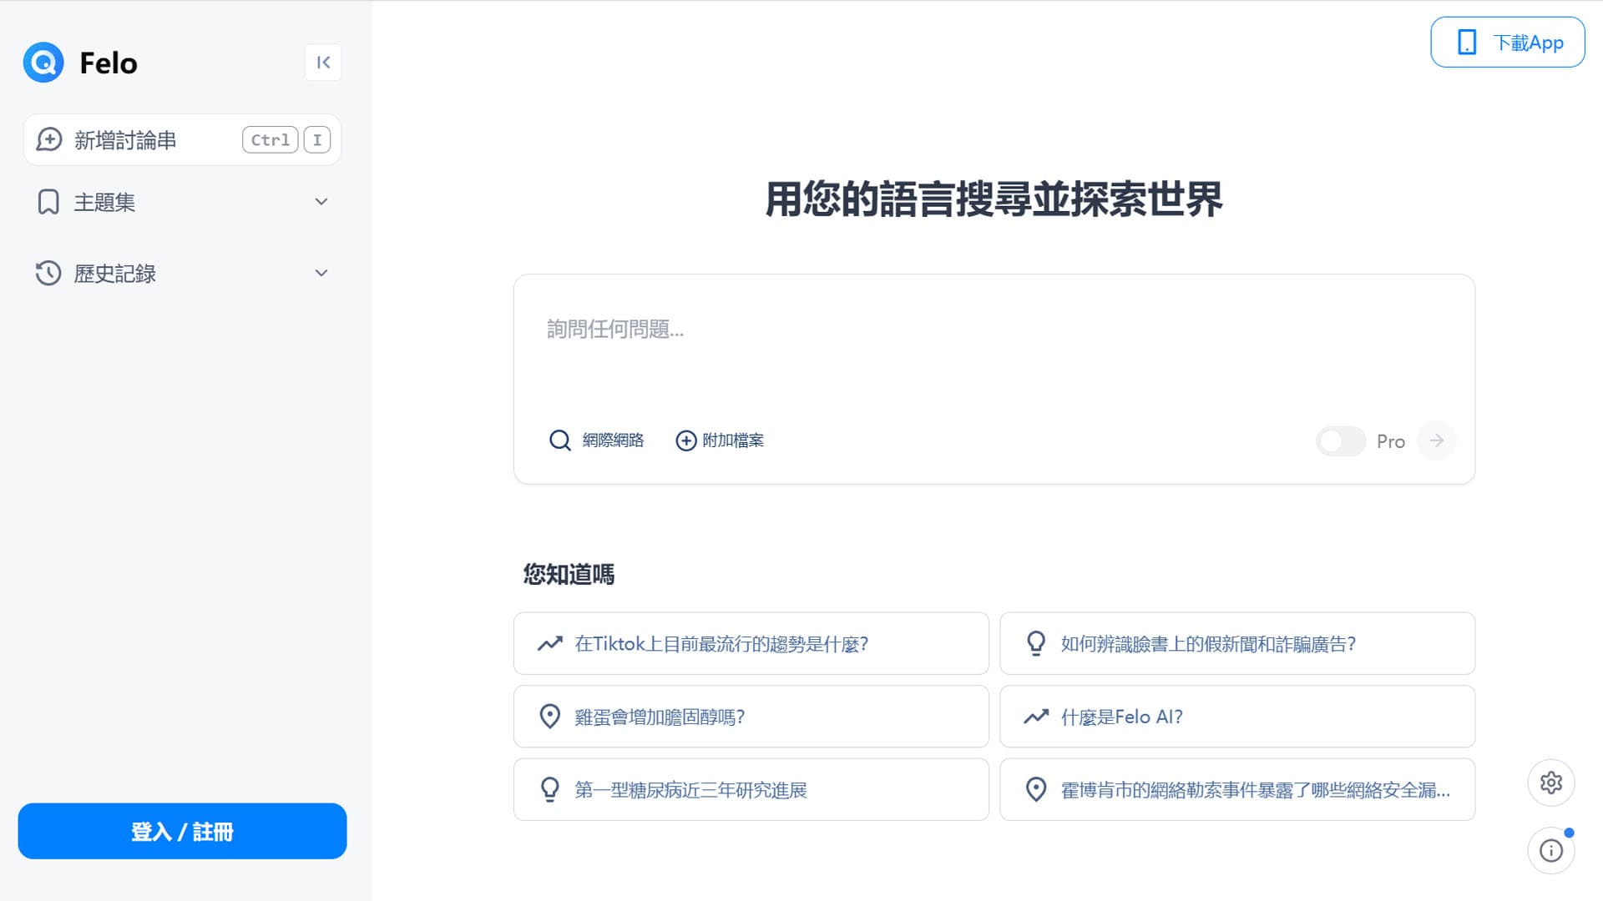Click the new thread chat-plus icon

49,139
